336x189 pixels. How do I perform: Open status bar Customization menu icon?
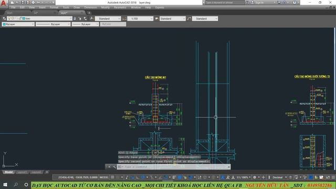(x=333, y=177)
